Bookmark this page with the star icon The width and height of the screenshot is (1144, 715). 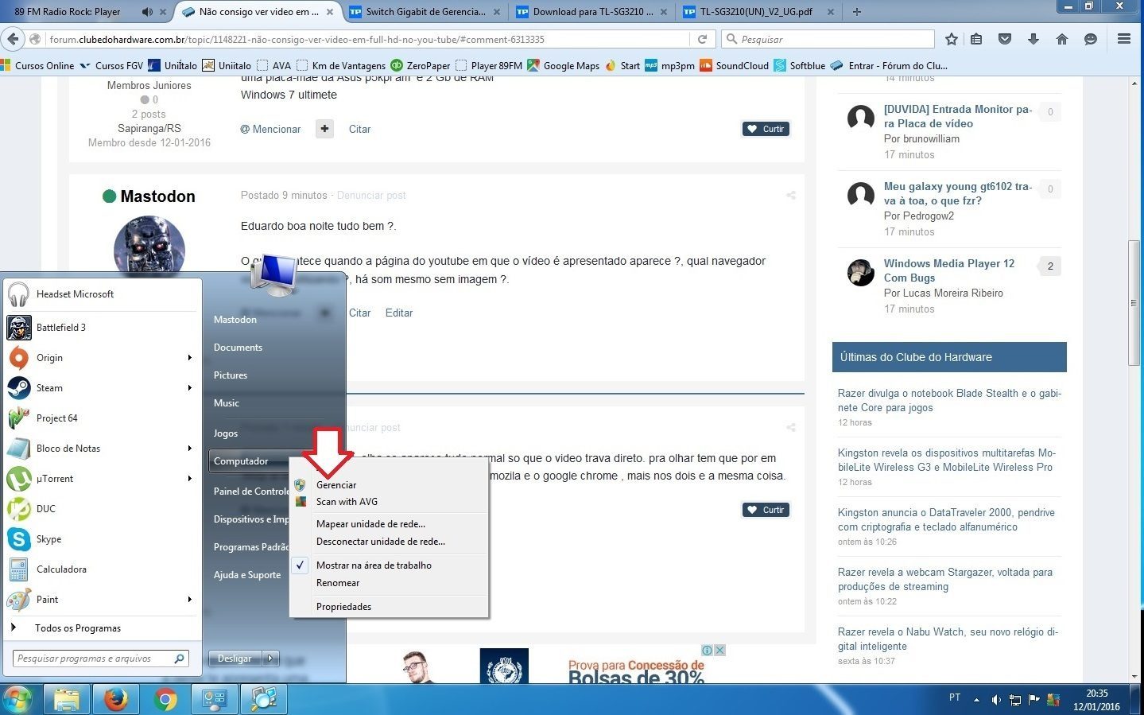pyautogui.click(x=952, y=39)
